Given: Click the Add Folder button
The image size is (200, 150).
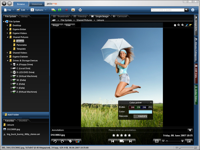Looking at the screenshot, I should coord(26,114).
